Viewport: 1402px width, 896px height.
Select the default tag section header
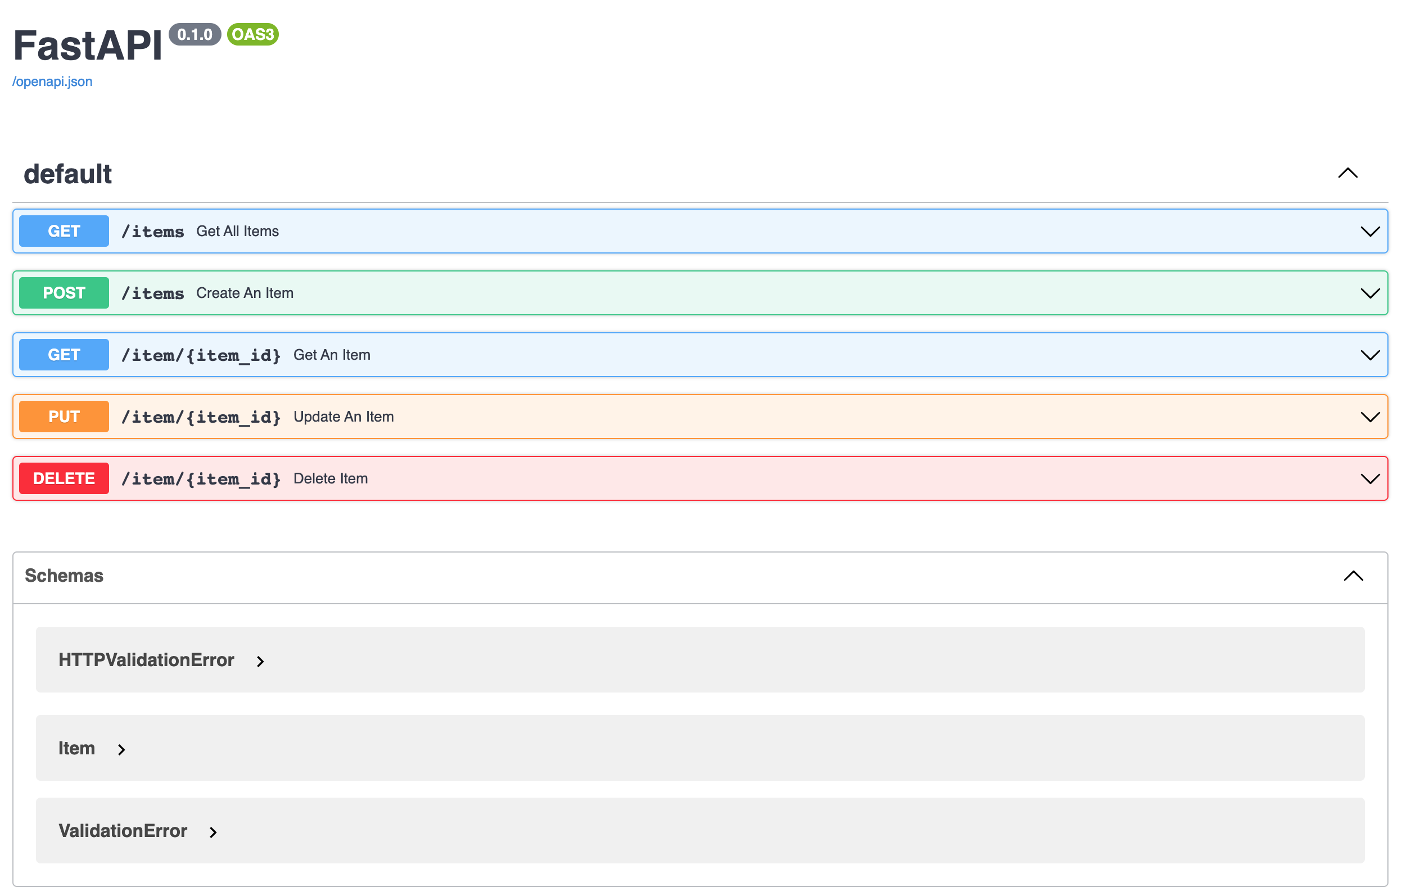pyautogui.click(x=67, y=173)
